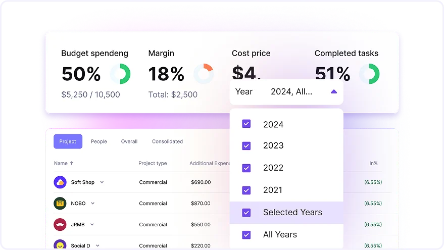Screen dimensions: 444x250
Task: Switch to the People tab
Action: tap(99, 141)
